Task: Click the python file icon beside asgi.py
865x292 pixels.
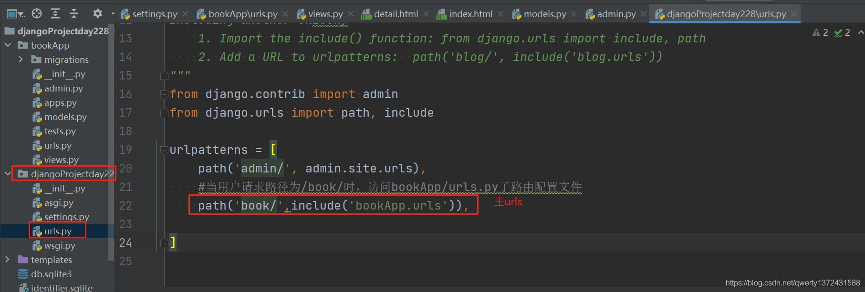Action: pos(37,203)
